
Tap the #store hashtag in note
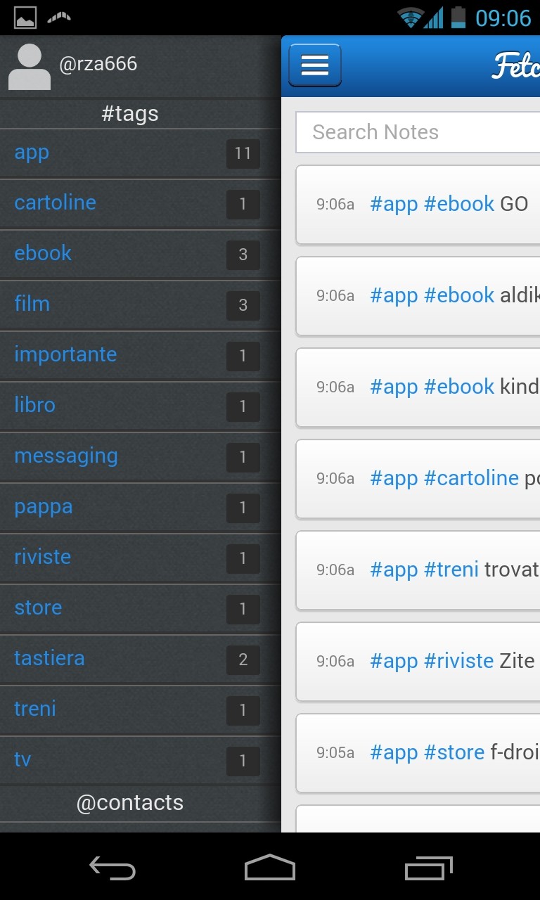coord(454,752)
